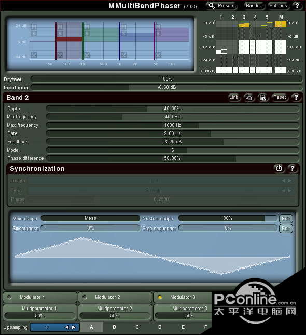Select preset slot D

pos(160,327)
